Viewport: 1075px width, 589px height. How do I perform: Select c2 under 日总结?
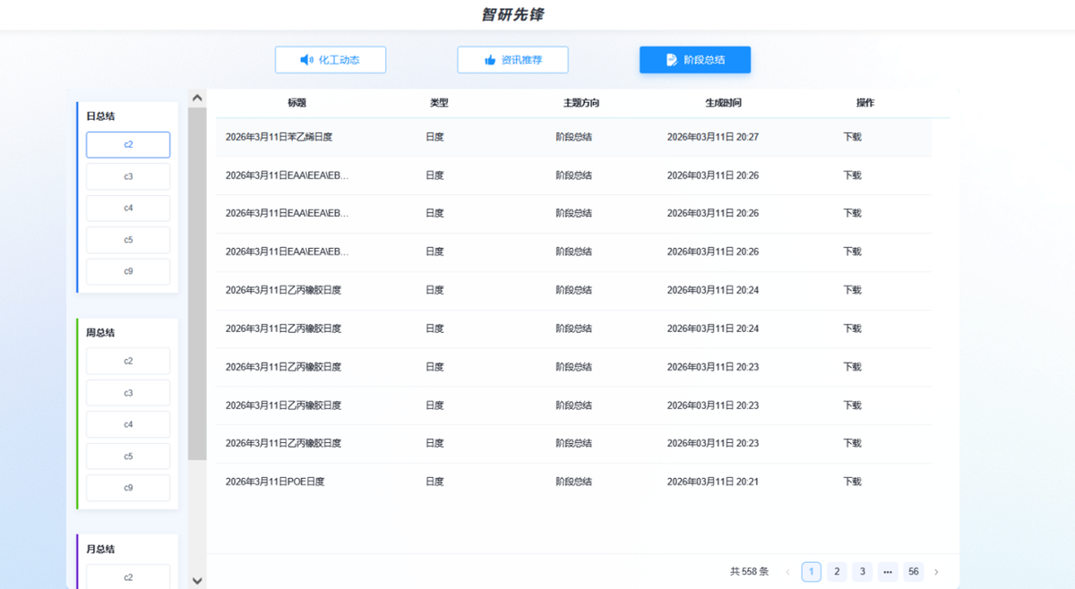point(128,145)
